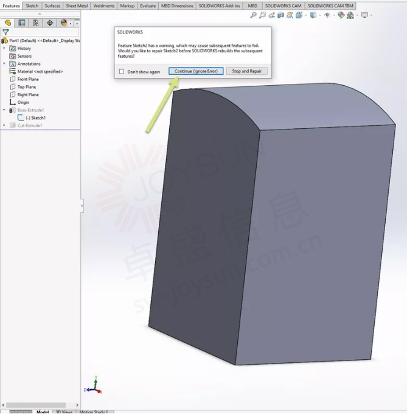Select Part1 (Default) root node

coord(41,41)
